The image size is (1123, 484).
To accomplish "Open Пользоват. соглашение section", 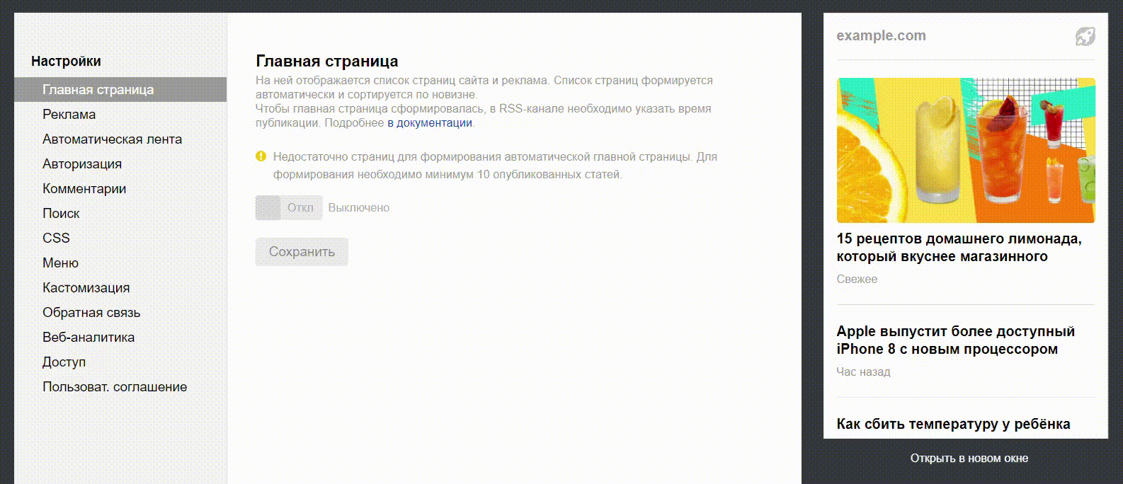I will coord(115,387).
